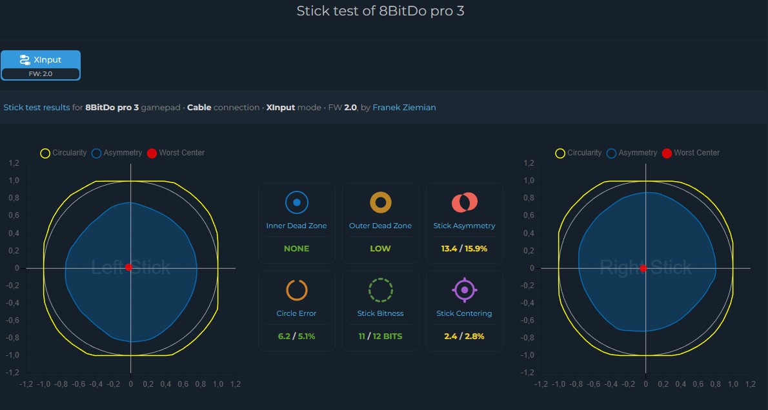Click the Stick Asymmetry 13.4 / 15.9% value
The height and width of the screenshot is (410, 768).
pyautogui.click(x=464, y=249)
